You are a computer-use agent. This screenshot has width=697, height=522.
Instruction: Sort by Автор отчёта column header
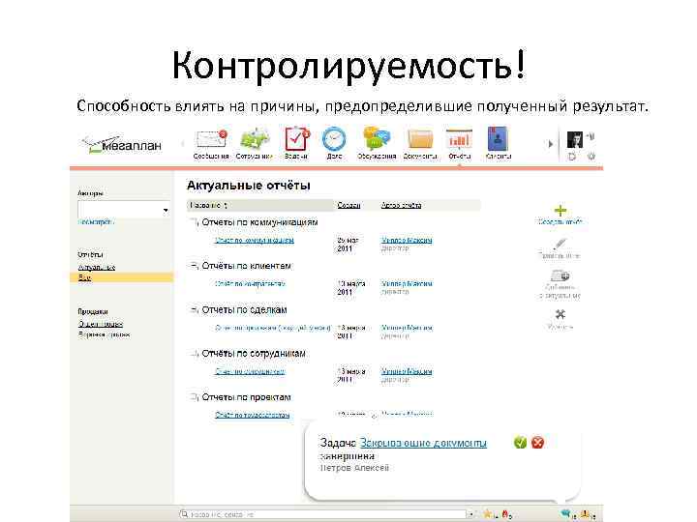[x=401, y=205]
